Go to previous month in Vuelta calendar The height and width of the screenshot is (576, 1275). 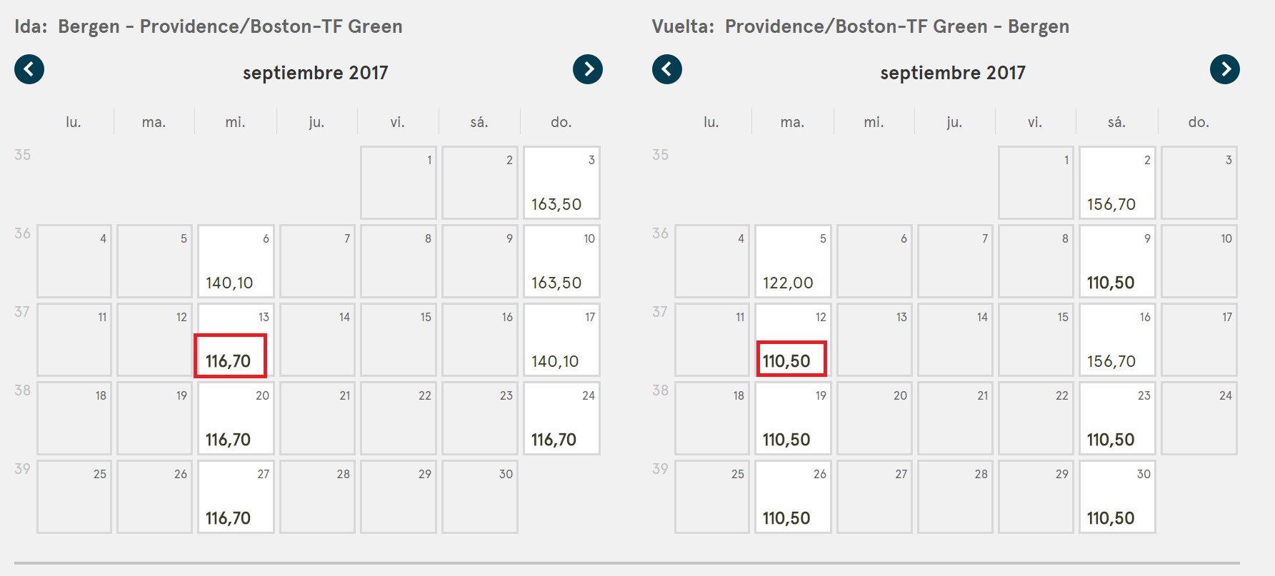(667, 69)
